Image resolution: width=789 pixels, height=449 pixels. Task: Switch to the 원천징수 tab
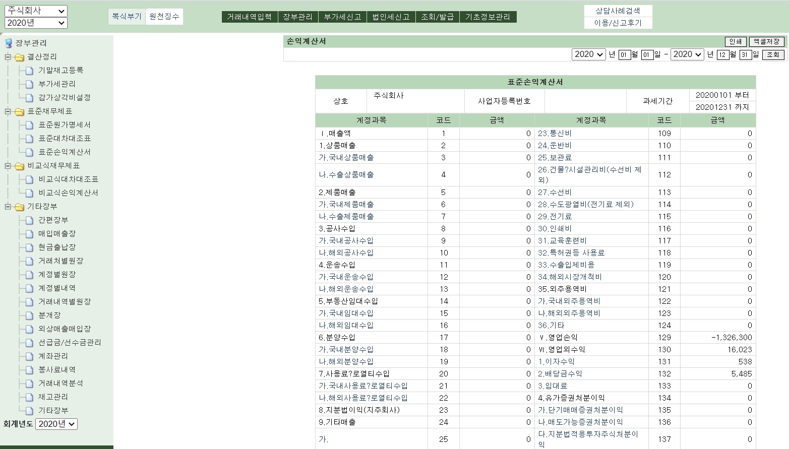(164, 17)
